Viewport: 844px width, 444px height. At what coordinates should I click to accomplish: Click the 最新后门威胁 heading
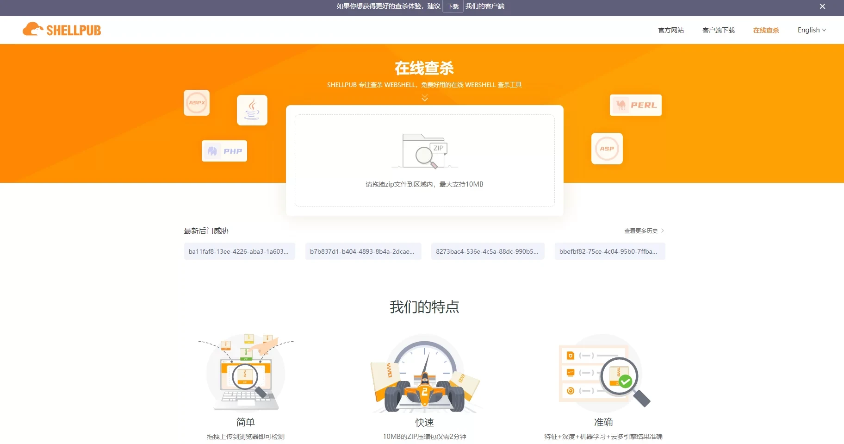(x=206, y=231)
